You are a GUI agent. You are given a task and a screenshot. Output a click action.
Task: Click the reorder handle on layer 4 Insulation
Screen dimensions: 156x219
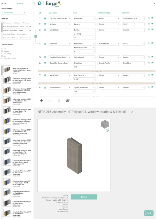45,44
